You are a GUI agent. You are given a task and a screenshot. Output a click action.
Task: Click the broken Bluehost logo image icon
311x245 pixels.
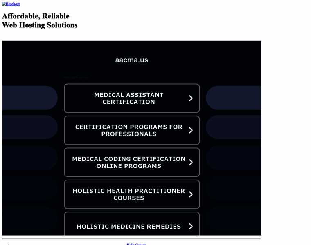click(x=4, y=4)
